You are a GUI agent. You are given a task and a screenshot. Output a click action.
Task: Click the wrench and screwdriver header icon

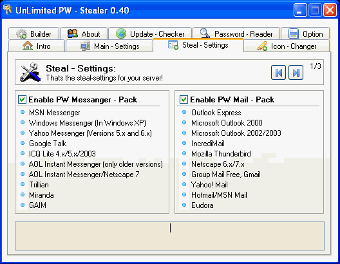click(x=30, y=72)
